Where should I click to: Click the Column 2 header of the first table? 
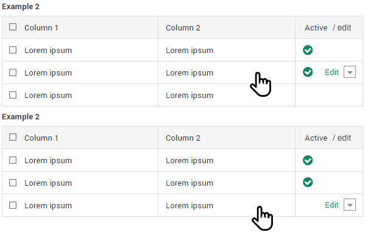pyautogui.click(x=183, y=27)
